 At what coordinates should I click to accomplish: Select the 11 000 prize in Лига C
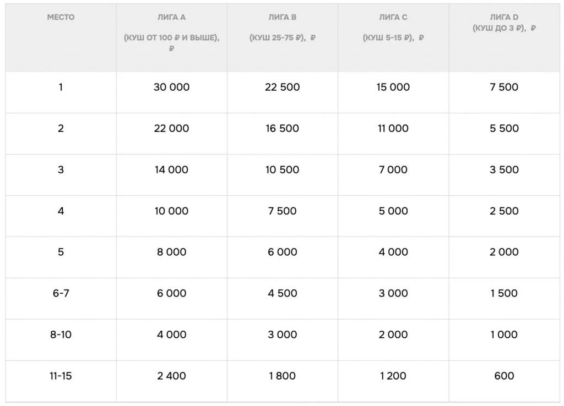(393, 128)
